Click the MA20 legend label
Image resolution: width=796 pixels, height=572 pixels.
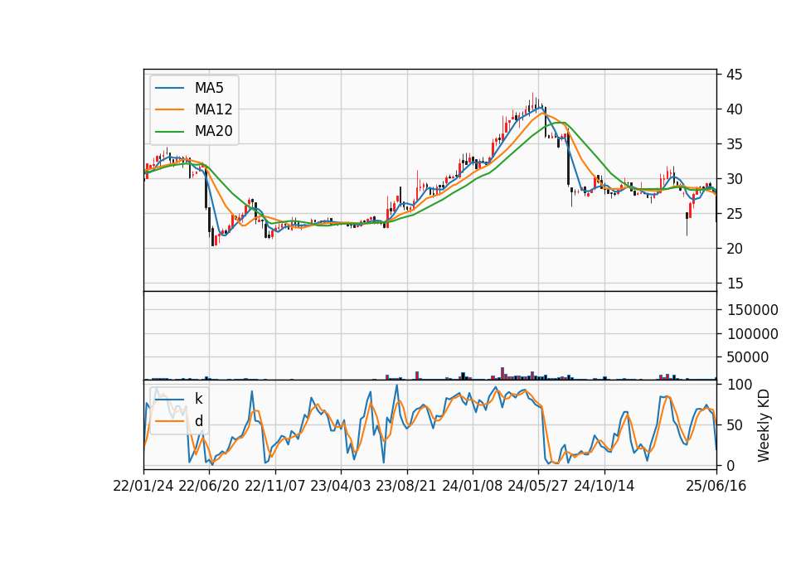click(x=213, y=131)
